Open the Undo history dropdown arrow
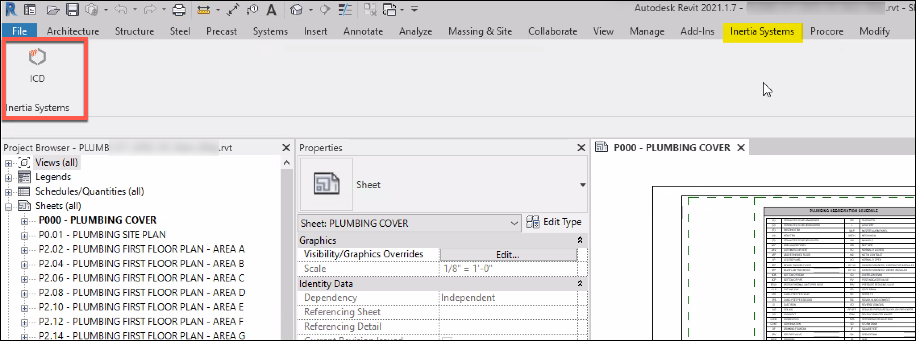This screenshot has height=341, width=916. pyautogui.click(x=135, y=10)
